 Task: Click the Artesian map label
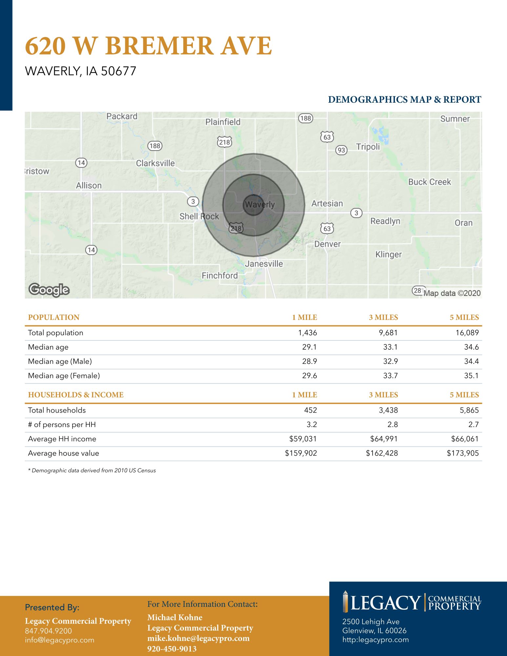pyautogui.click(x=327, y=203)
